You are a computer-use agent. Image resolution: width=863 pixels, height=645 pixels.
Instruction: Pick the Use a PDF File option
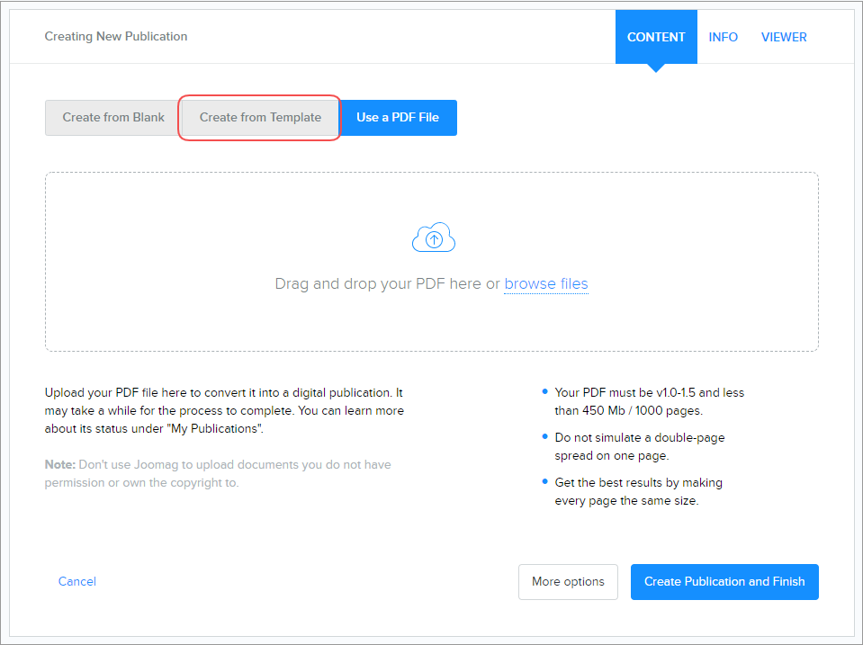pyautogui.click(x=398, y=118)
